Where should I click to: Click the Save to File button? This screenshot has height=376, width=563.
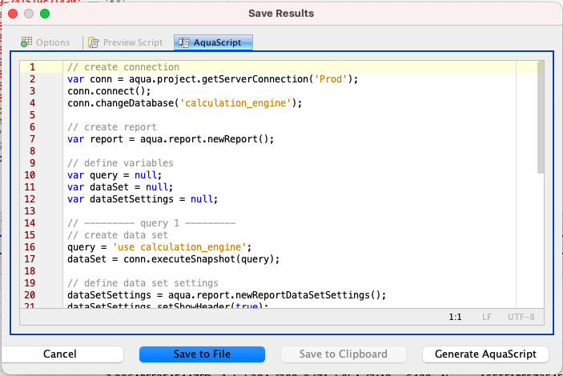click(202, 354)
